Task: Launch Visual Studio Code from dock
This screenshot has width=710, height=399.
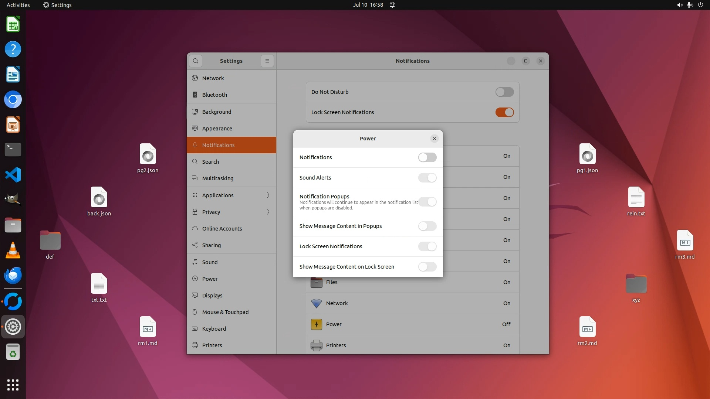Action: point(13,175)
